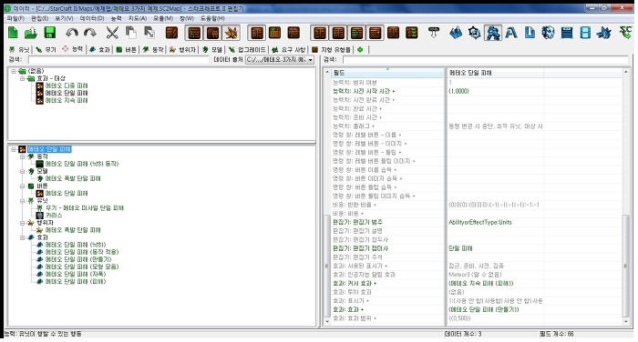Open the Text module letter A icon
This screenshot has height=342, width=638.
tap(511, 33)
